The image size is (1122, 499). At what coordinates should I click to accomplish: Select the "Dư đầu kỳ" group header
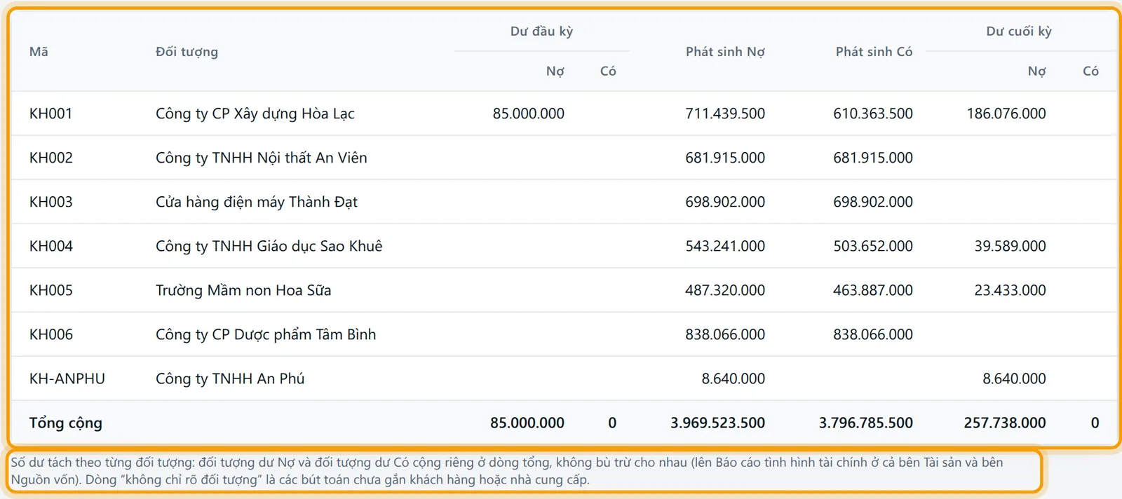541,31
